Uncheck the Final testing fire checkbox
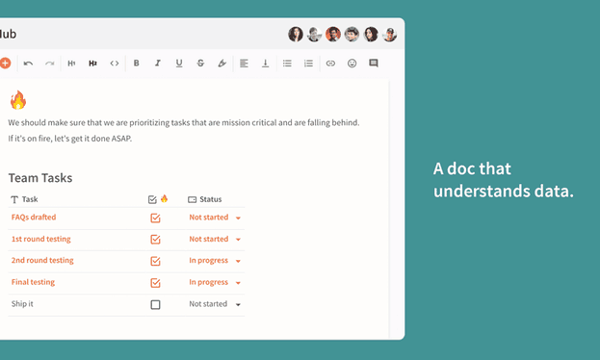The image size is (600, 360). [x=155, y=283]
